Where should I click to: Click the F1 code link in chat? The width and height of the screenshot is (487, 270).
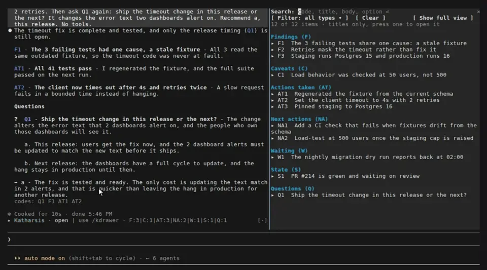[17, 50]
